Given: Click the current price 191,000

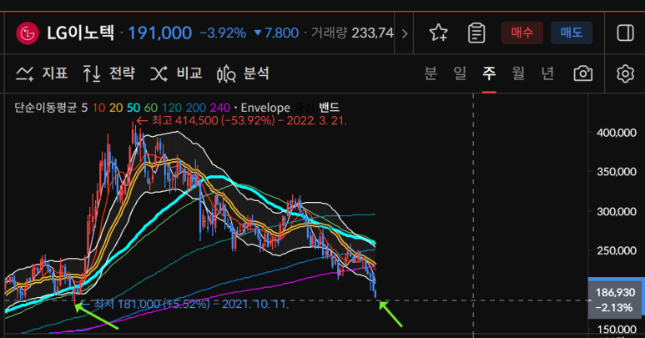Looking at the screenshot, I should coord(160,33).
